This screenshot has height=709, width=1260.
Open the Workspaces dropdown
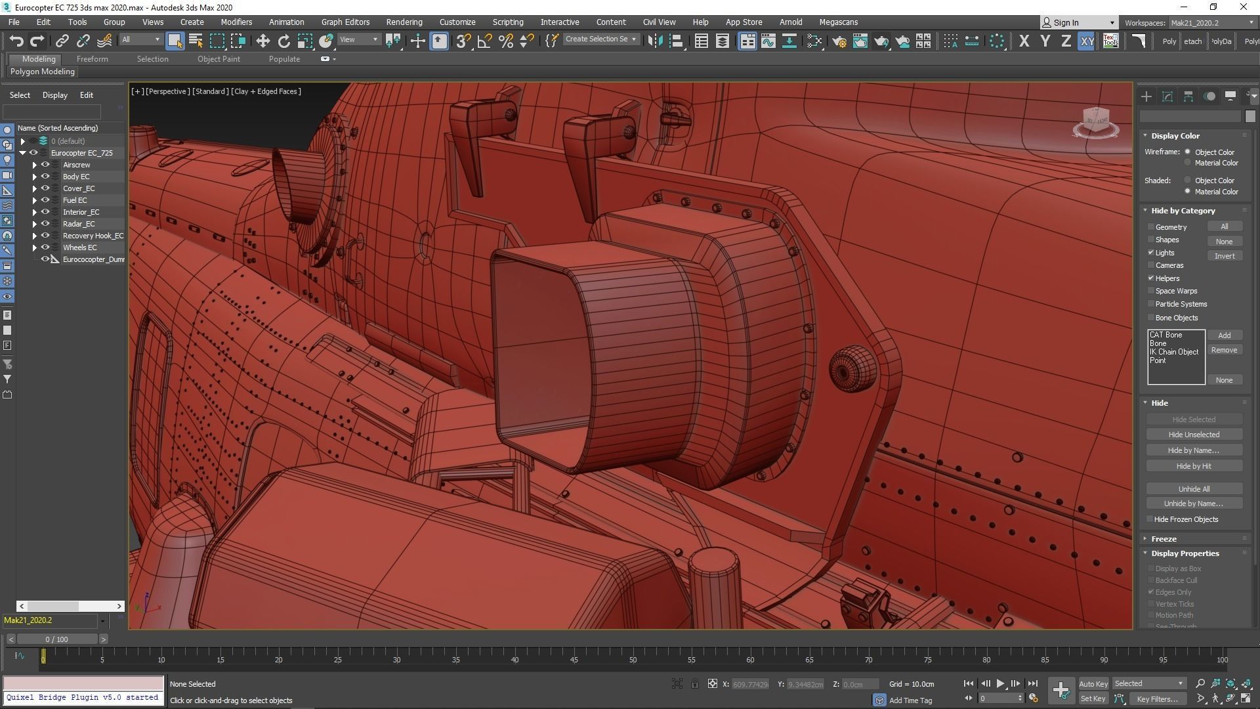point(1213,23)
